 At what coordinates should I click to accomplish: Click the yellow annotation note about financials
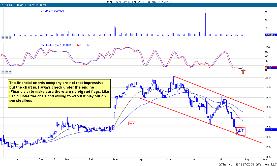(x=59, y=92)
